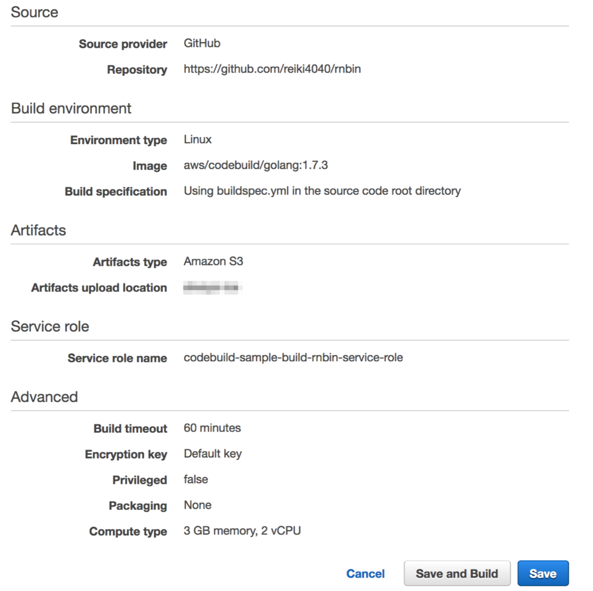Screen dimensions: 593x591
Task: Click the Amazon S3 artifacts type value
Action: click(x=213, y=261)
